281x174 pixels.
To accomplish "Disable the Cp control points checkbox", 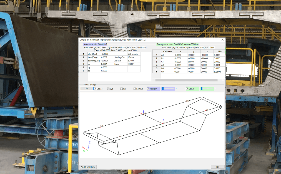I will (x=121, y=89).
